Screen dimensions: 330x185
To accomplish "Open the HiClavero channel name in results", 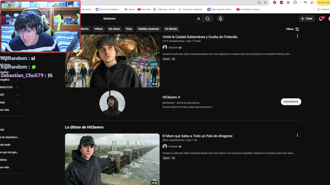I will tap(170, 97).
